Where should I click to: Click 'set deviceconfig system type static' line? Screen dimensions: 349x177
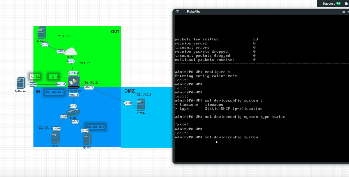pos(230,117)
